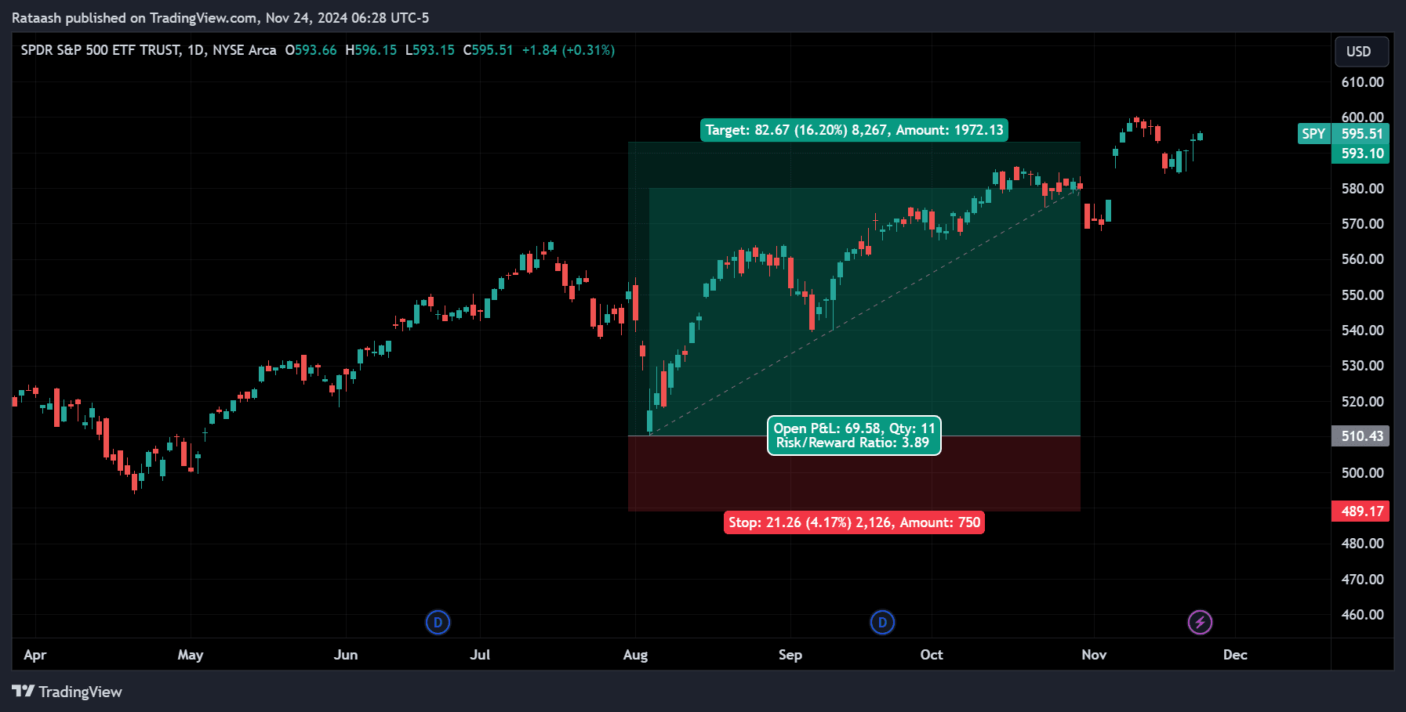This screenshot has height=712, width=1406.
Task: Click the 460.00 price axis label
Action: [1362, 615]
